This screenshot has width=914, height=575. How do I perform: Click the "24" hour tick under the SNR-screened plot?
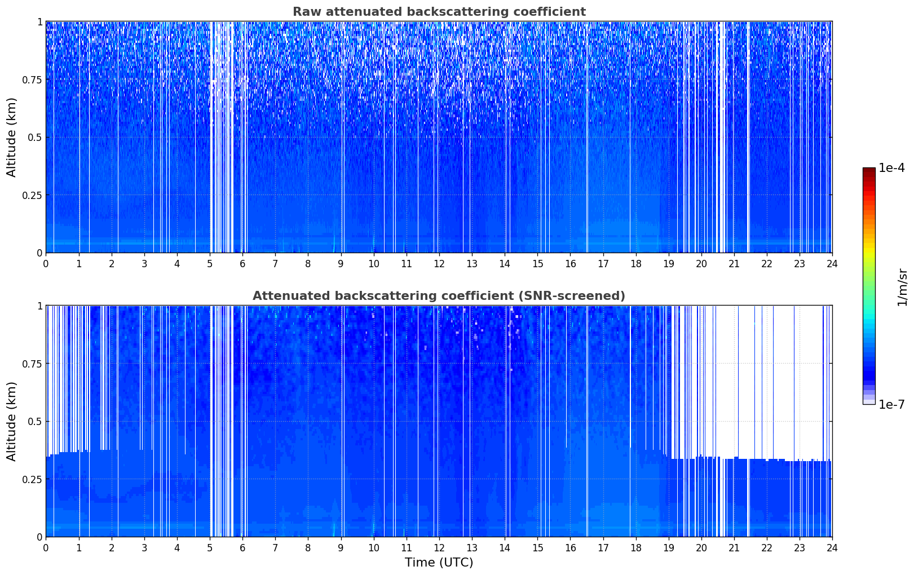832,547
